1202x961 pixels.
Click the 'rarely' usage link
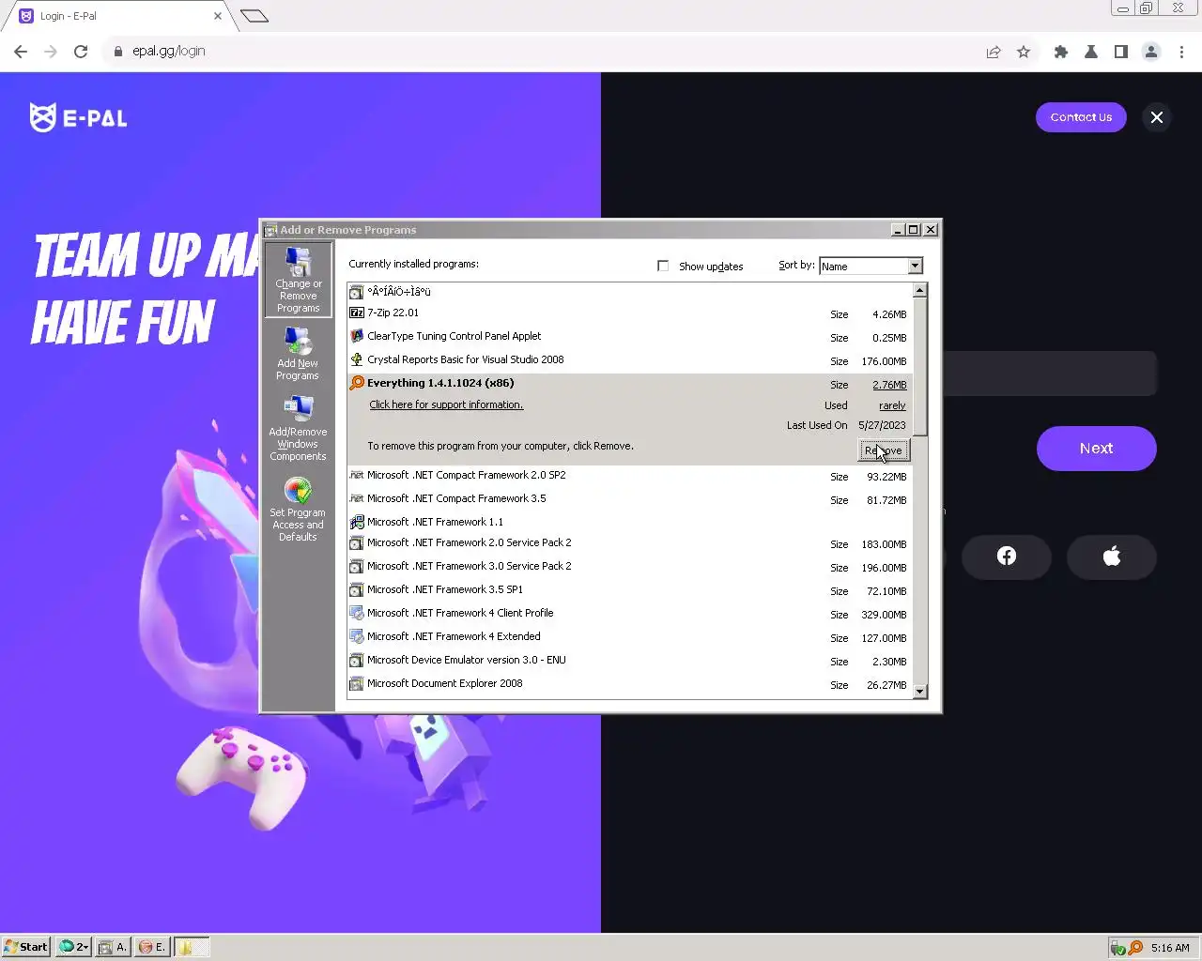coord(892,405)
